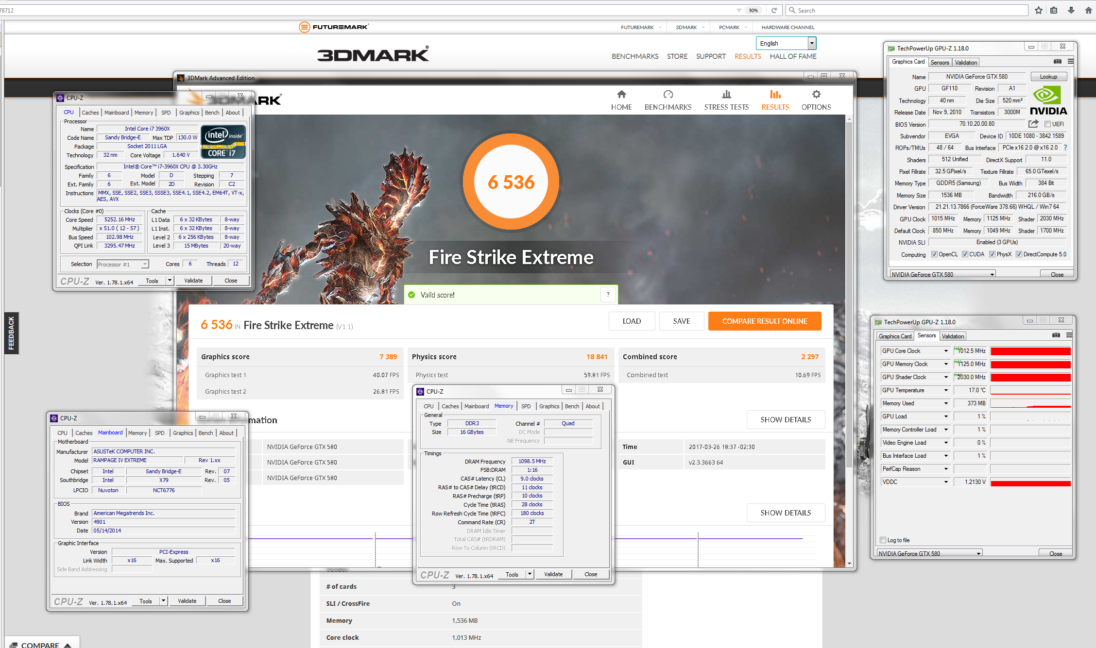Click the BIOS export share icon in GPU-Z
The height and width of the screenshot is (648, 1096).
tap(1033, 124)
